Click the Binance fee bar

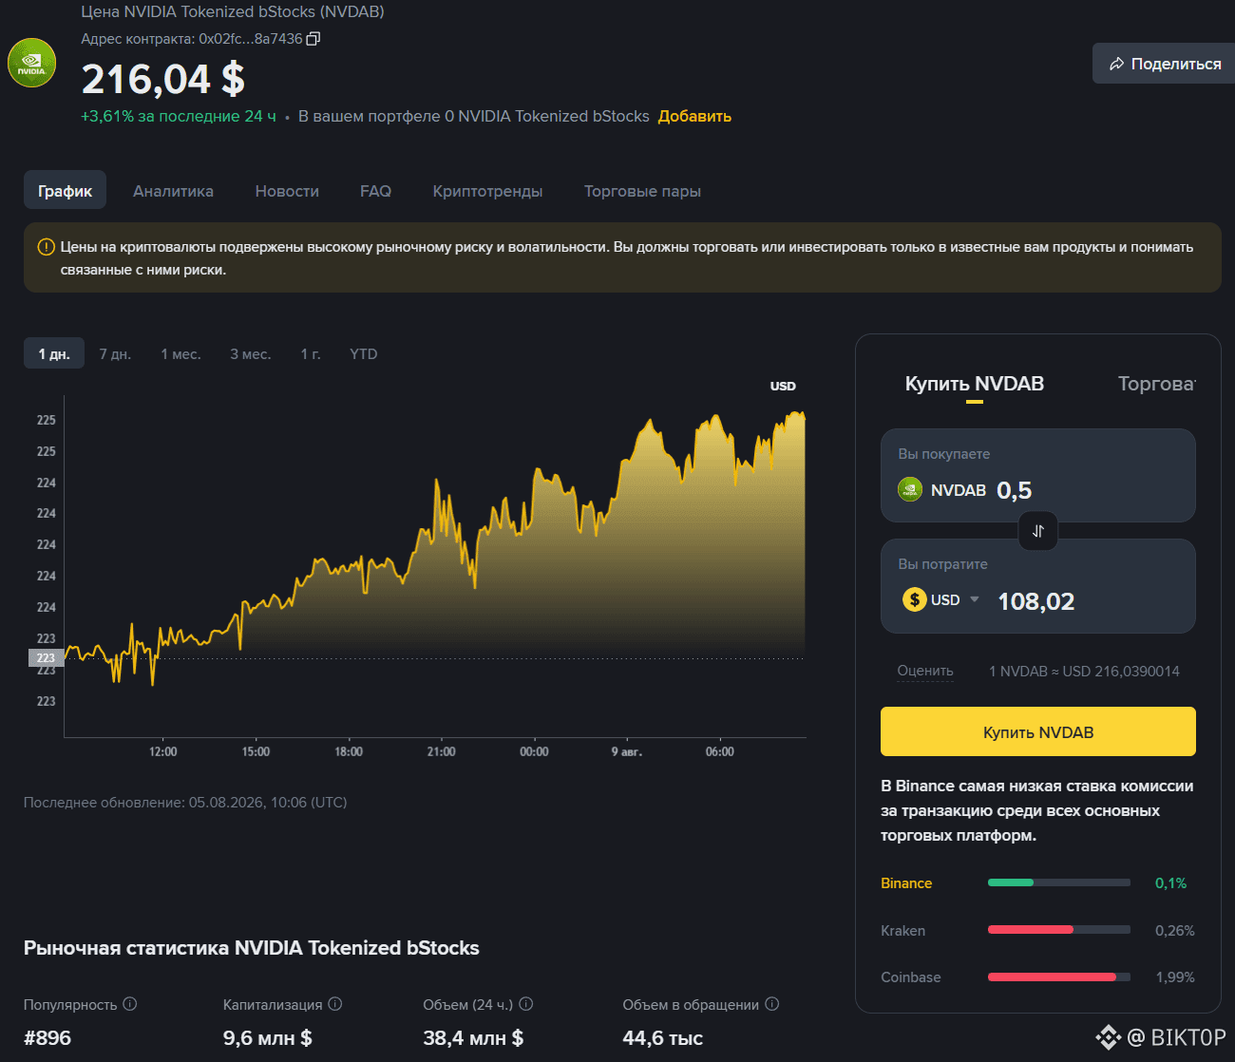pyautogui.click(x=1059, y=882)
